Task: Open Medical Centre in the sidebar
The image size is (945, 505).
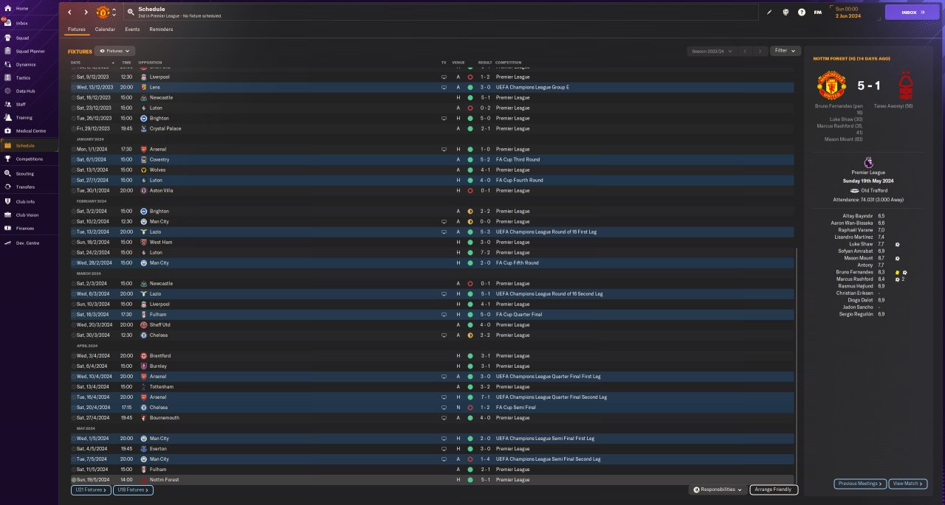Action: pos(30,130)
